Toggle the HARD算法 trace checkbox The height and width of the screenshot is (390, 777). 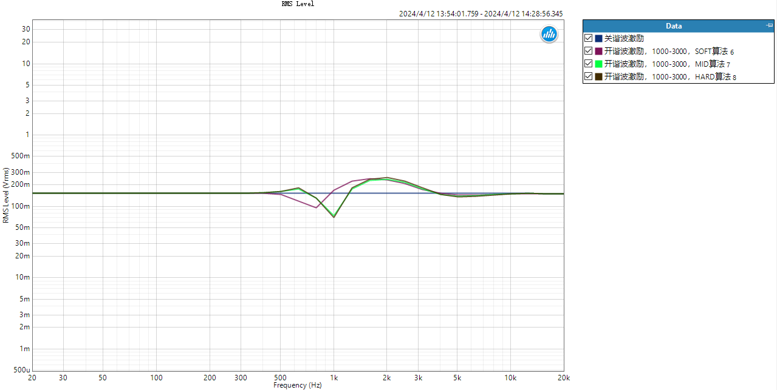(588, 76)
